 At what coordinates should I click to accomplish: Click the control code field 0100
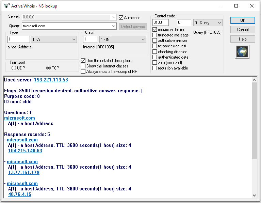[x=161, y=22]
